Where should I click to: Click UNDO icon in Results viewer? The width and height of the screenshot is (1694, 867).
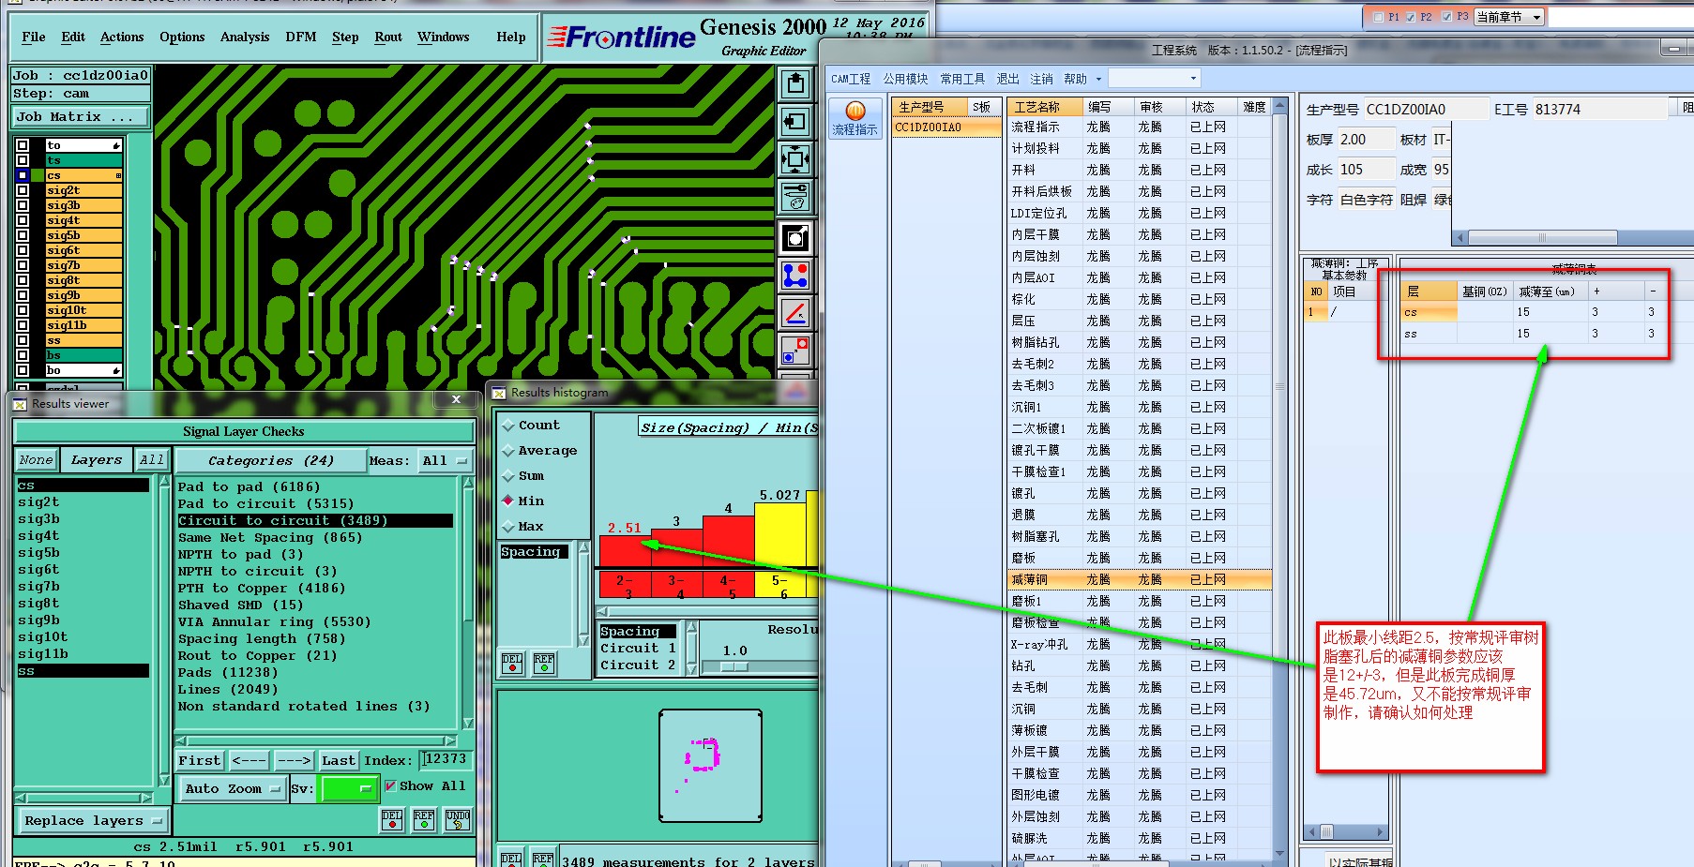(x=458, y=819)
